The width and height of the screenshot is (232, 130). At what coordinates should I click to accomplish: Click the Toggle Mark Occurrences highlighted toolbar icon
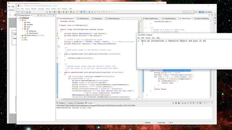[x=84, y=12]
